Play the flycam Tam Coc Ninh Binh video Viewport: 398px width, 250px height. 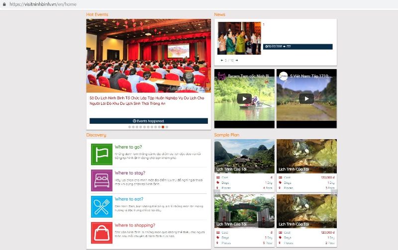pyautogui.click(x=244, y=98)
